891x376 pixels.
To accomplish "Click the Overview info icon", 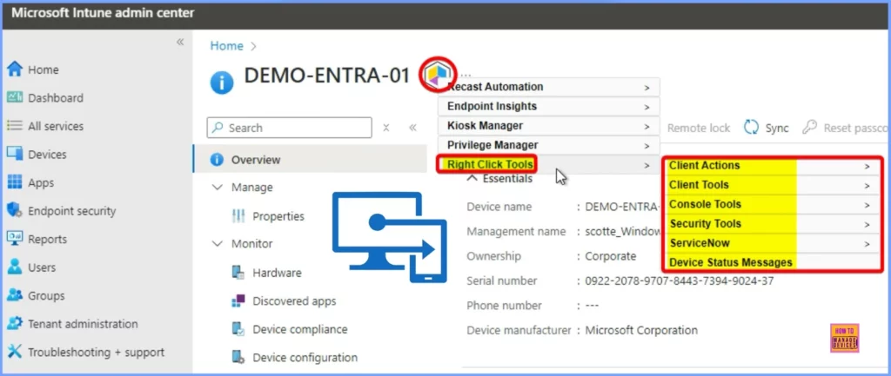I will [217, 160].
